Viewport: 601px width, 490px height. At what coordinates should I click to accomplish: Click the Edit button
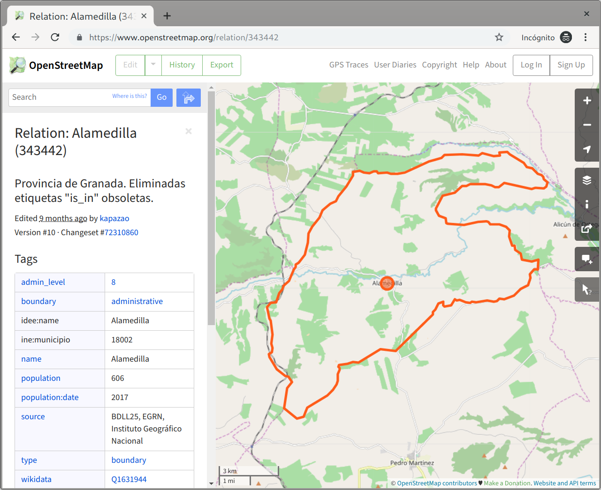coord(130,65)
